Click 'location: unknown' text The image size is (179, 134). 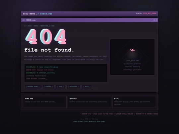coord(132,64)
